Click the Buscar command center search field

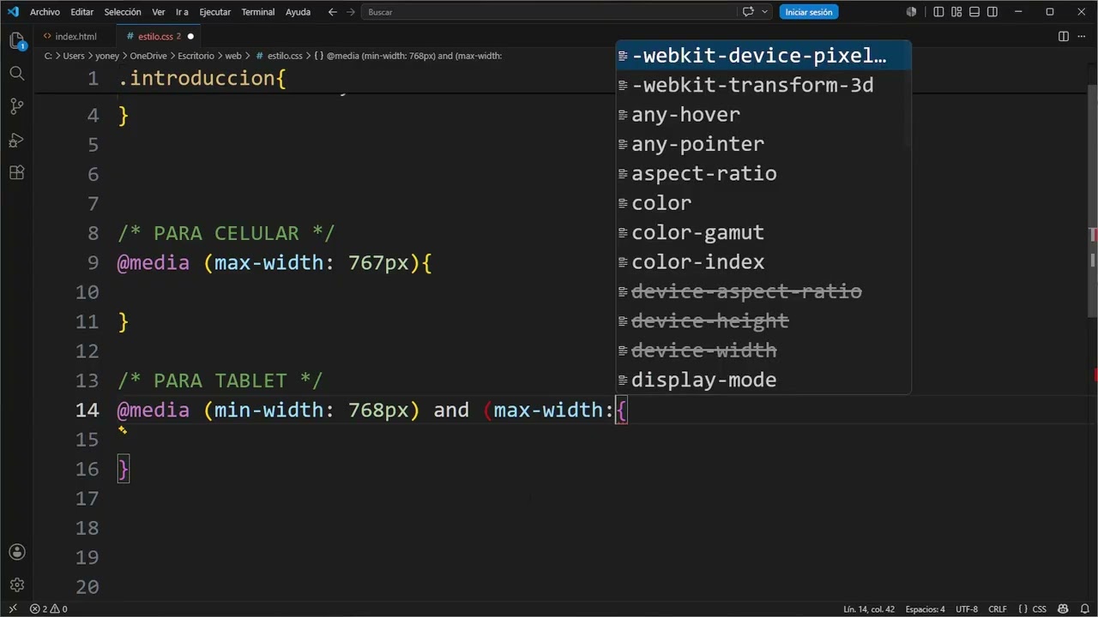click(x=549, y=12)
